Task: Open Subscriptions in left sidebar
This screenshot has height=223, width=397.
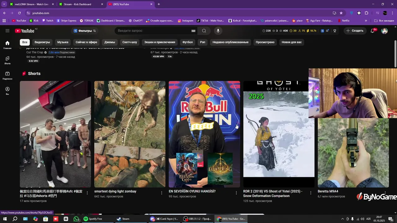Action: [7, 75]
